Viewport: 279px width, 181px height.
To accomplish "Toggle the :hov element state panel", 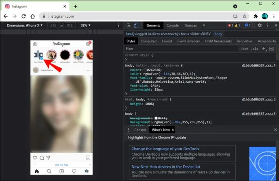I will (245, 49).
